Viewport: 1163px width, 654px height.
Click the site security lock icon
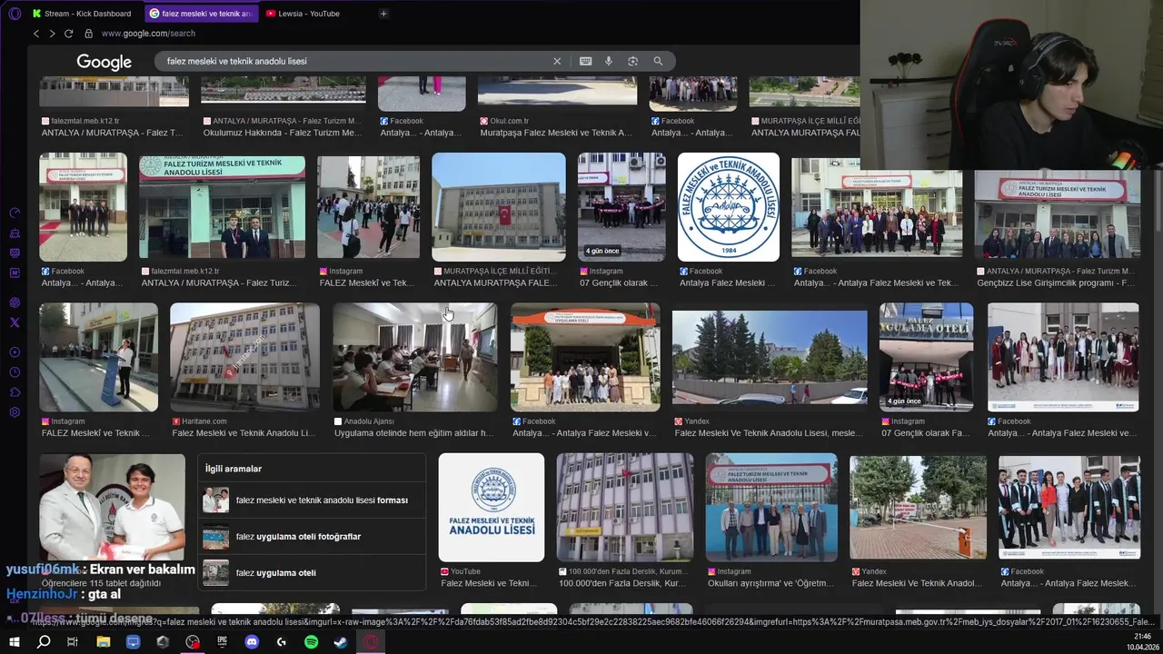[88, 34]
